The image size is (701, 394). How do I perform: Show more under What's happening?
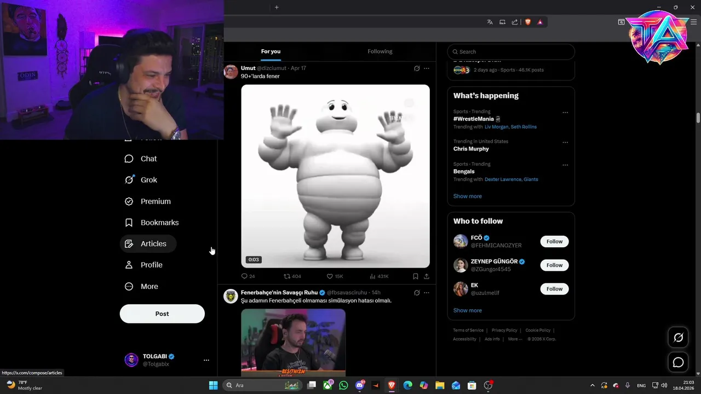click(x=468, y=196)
